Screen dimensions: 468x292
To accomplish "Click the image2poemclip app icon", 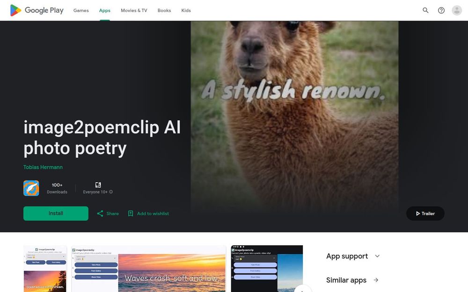I will pyautogui.click(x=31, y=188).
